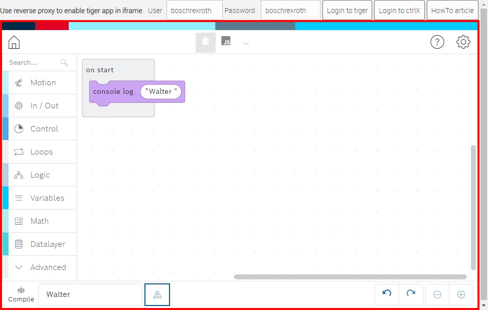Viewport: 488px width, 310px height.
Task: Click the Control clock icon
Action: pyautogui.click(x=19, y=129)
